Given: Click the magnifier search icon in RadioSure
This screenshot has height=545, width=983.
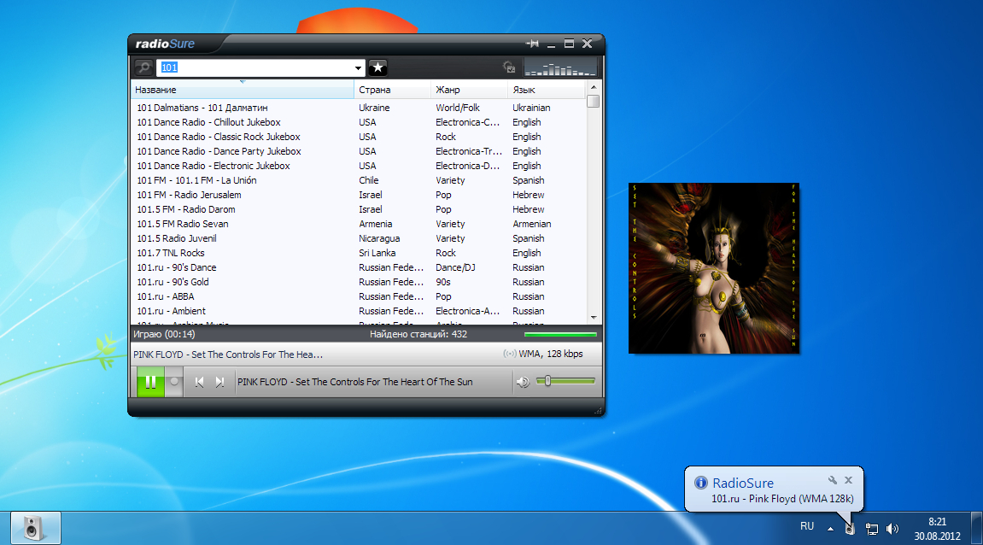Looking at the screenshot, I should point(143,67).
